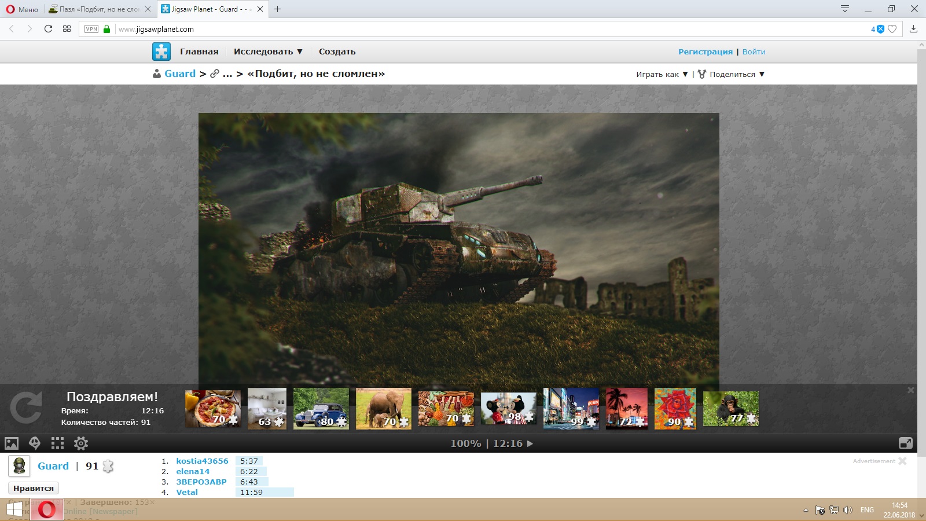Close the Advertisement panel
The height and width of the screenshot is (521, 926).
pyautogui.click(x=902, y=461)
